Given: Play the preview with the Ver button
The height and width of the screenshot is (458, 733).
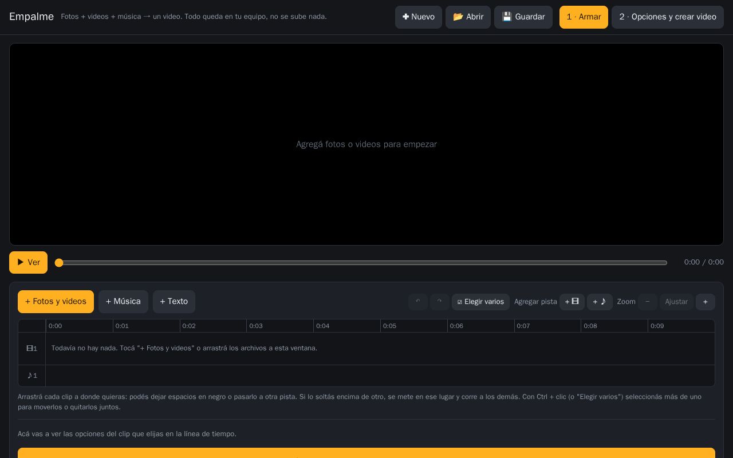Looking at the screenshot, I should 28,263.
